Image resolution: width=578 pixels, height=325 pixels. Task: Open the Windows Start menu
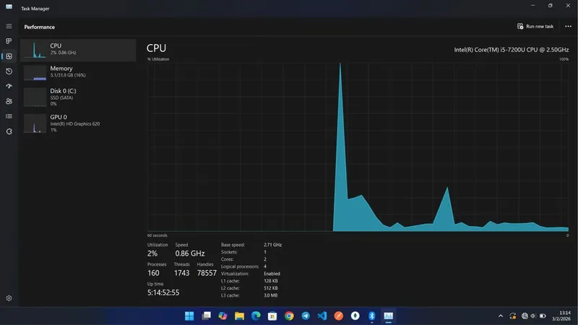click(x=189, y=316)
